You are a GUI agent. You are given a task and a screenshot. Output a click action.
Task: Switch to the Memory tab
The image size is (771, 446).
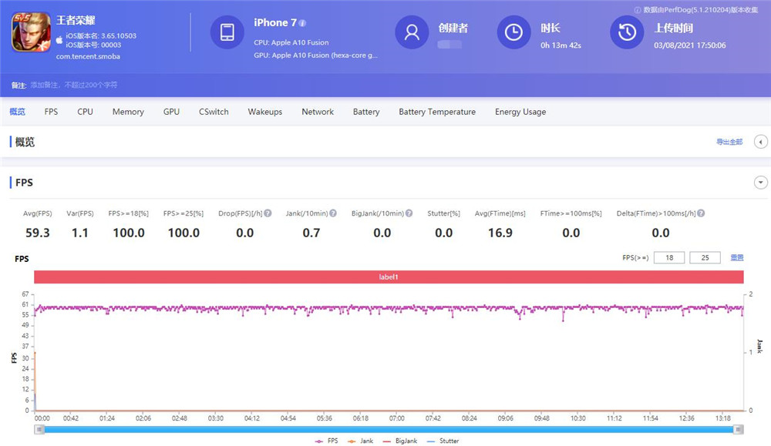coord(128,112)
